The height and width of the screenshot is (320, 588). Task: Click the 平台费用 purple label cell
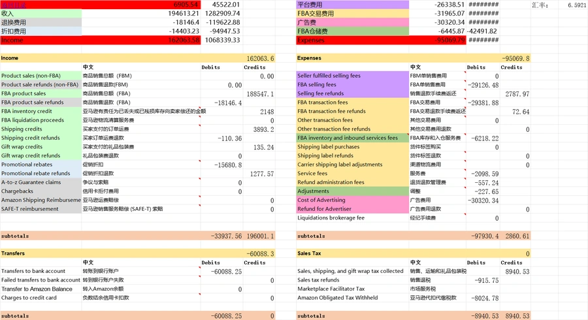(353, 5)
